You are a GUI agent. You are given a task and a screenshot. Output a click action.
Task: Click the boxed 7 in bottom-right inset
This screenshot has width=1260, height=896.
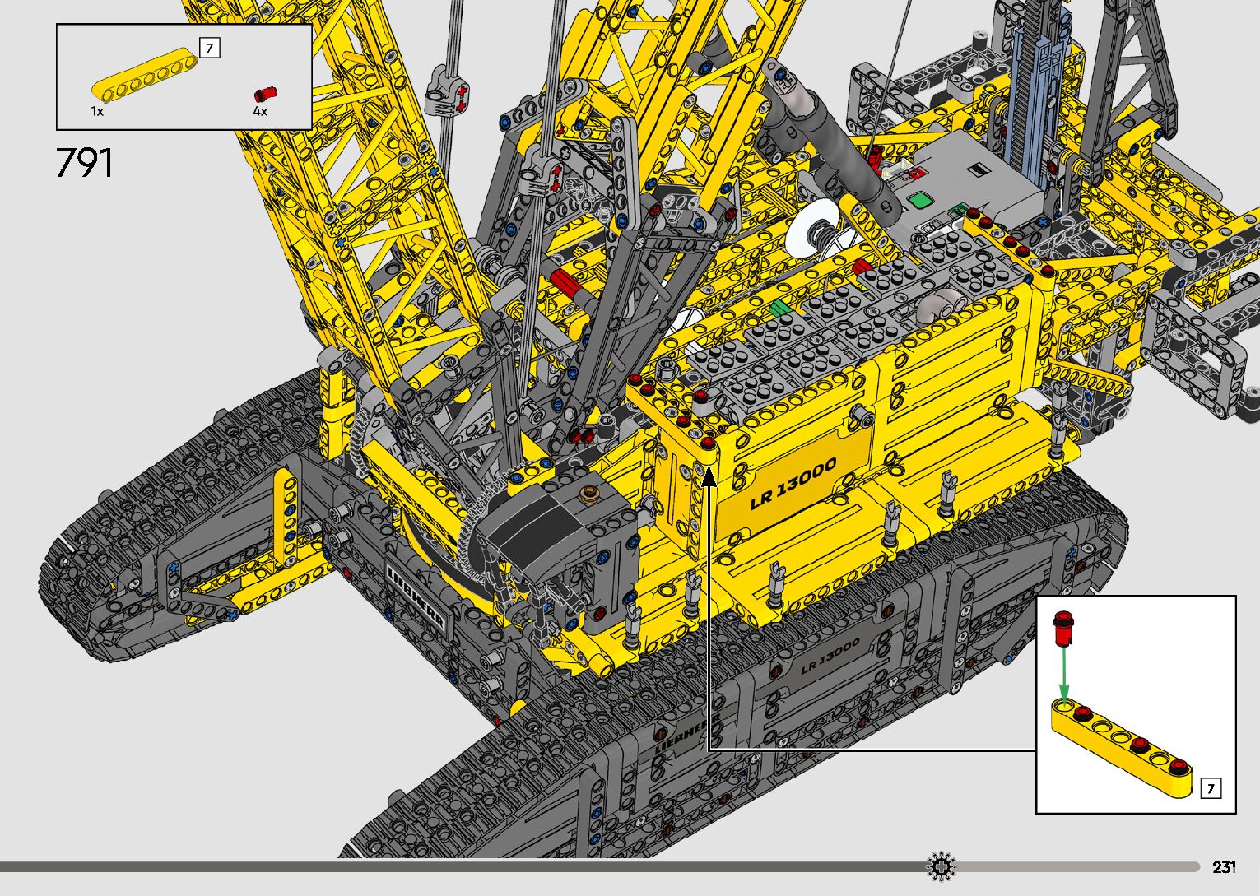pyautogui.click(x=1211, y=788)
